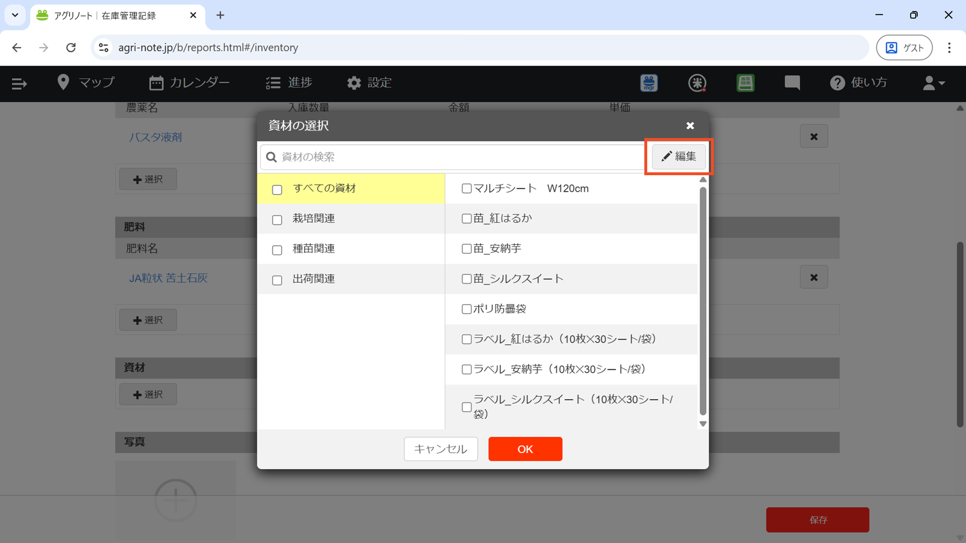
Task: Check the 種苗関連 category checkbox
Action: tap(277, 250)
